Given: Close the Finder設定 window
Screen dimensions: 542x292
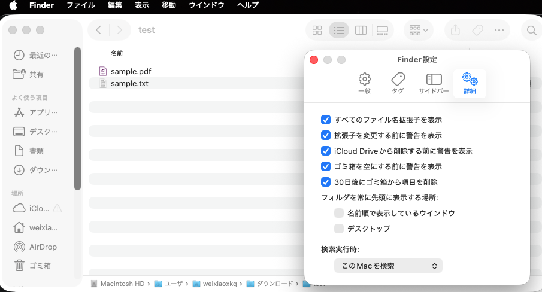Looking at the screenshot, I should pyautogui.click(x=314, y=60).
